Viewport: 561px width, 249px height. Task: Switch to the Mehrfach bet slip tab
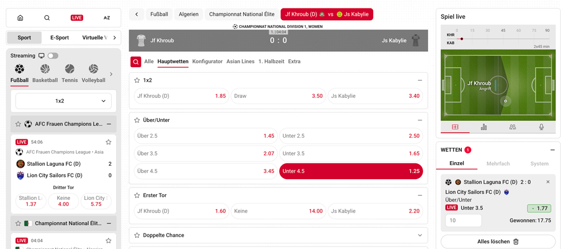[498, 164]
